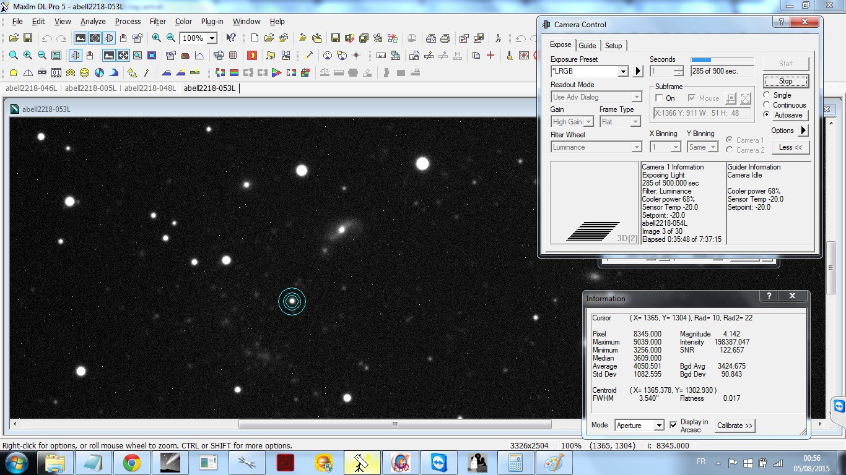
Task: Click the color triangle play icon
Action: 276,73
